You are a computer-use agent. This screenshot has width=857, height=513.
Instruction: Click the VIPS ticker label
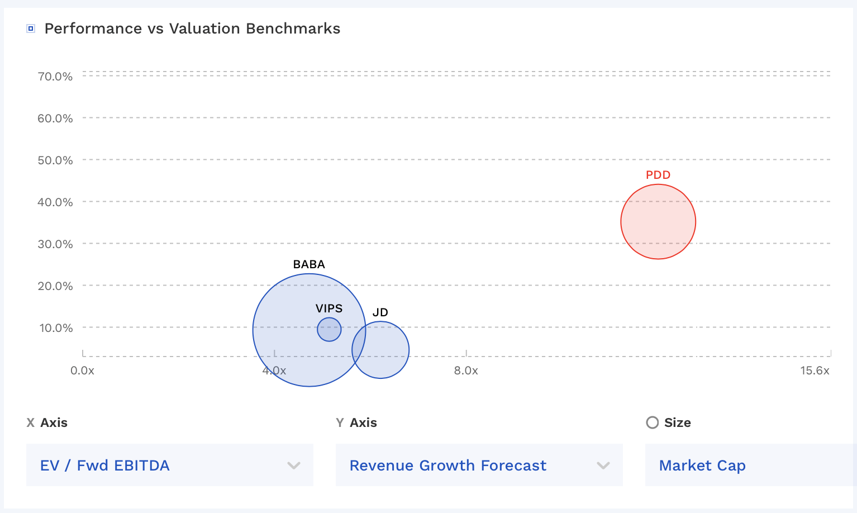[x=329, y=308]
